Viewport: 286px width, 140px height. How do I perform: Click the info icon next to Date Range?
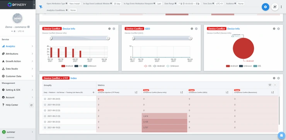[175, 3]
